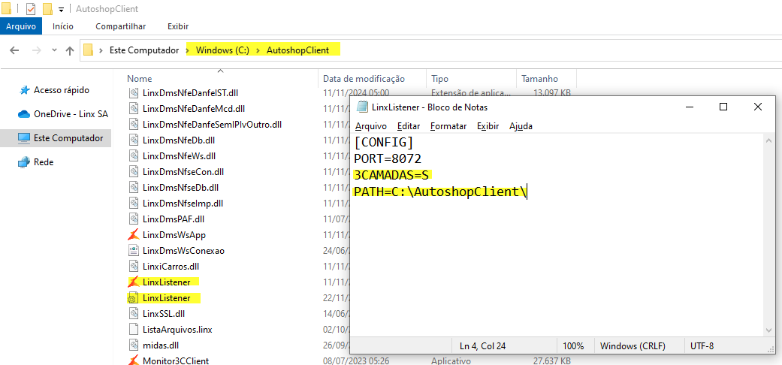Select LinxListener application icon with red logo
This screenshot has height=365, width=782.
pyautogui.click(x=133, y=282)
